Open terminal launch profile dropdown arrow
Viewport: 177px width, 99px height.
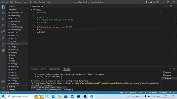point(164,69)
